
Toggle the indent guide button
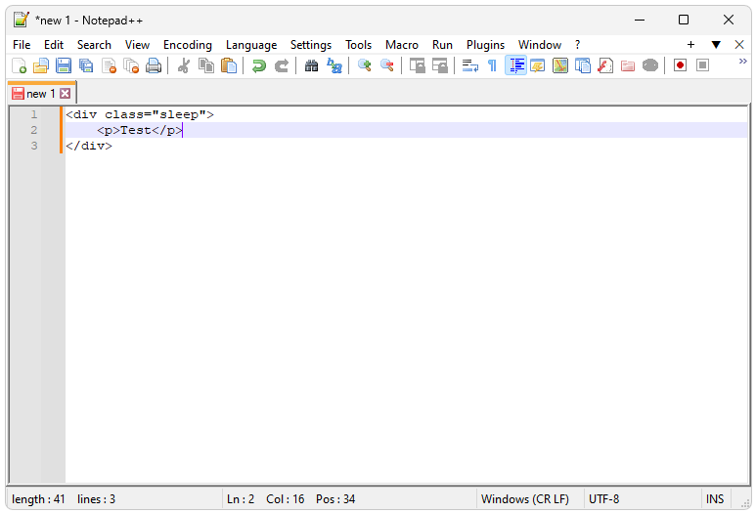click(516, 65)
